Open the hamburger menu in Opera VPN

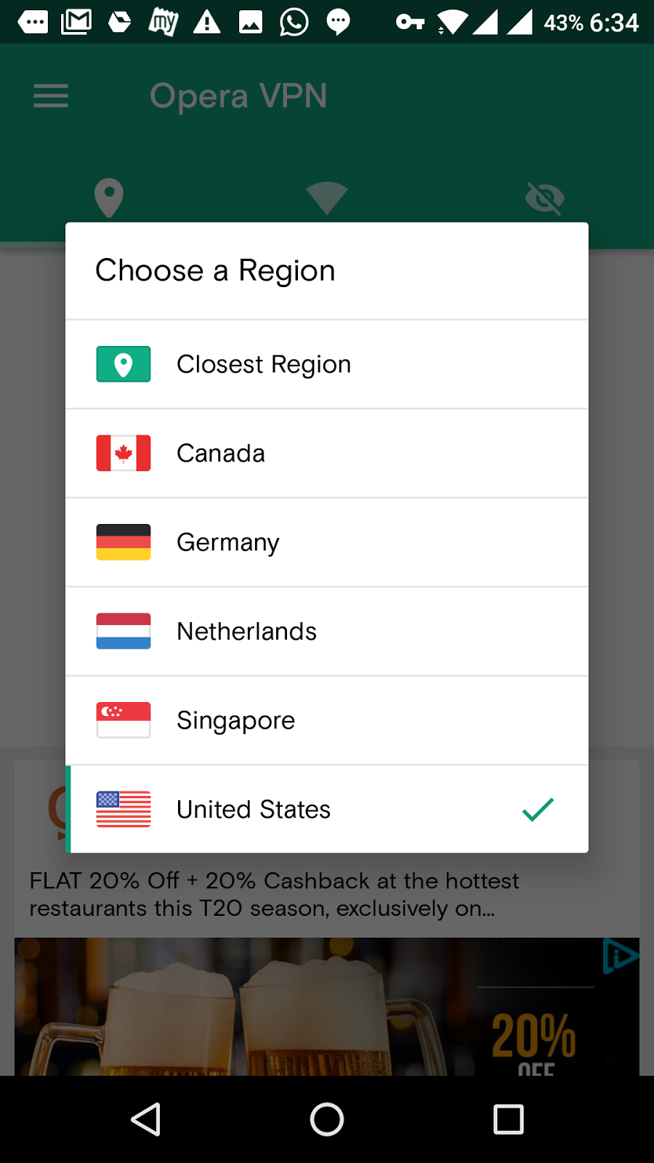tap(51, 96)
